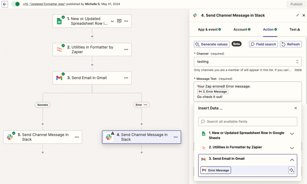Click the Refresh button in the Action panel
The height and width of the screenshot is (184, 307).
(x=291, y=44)
